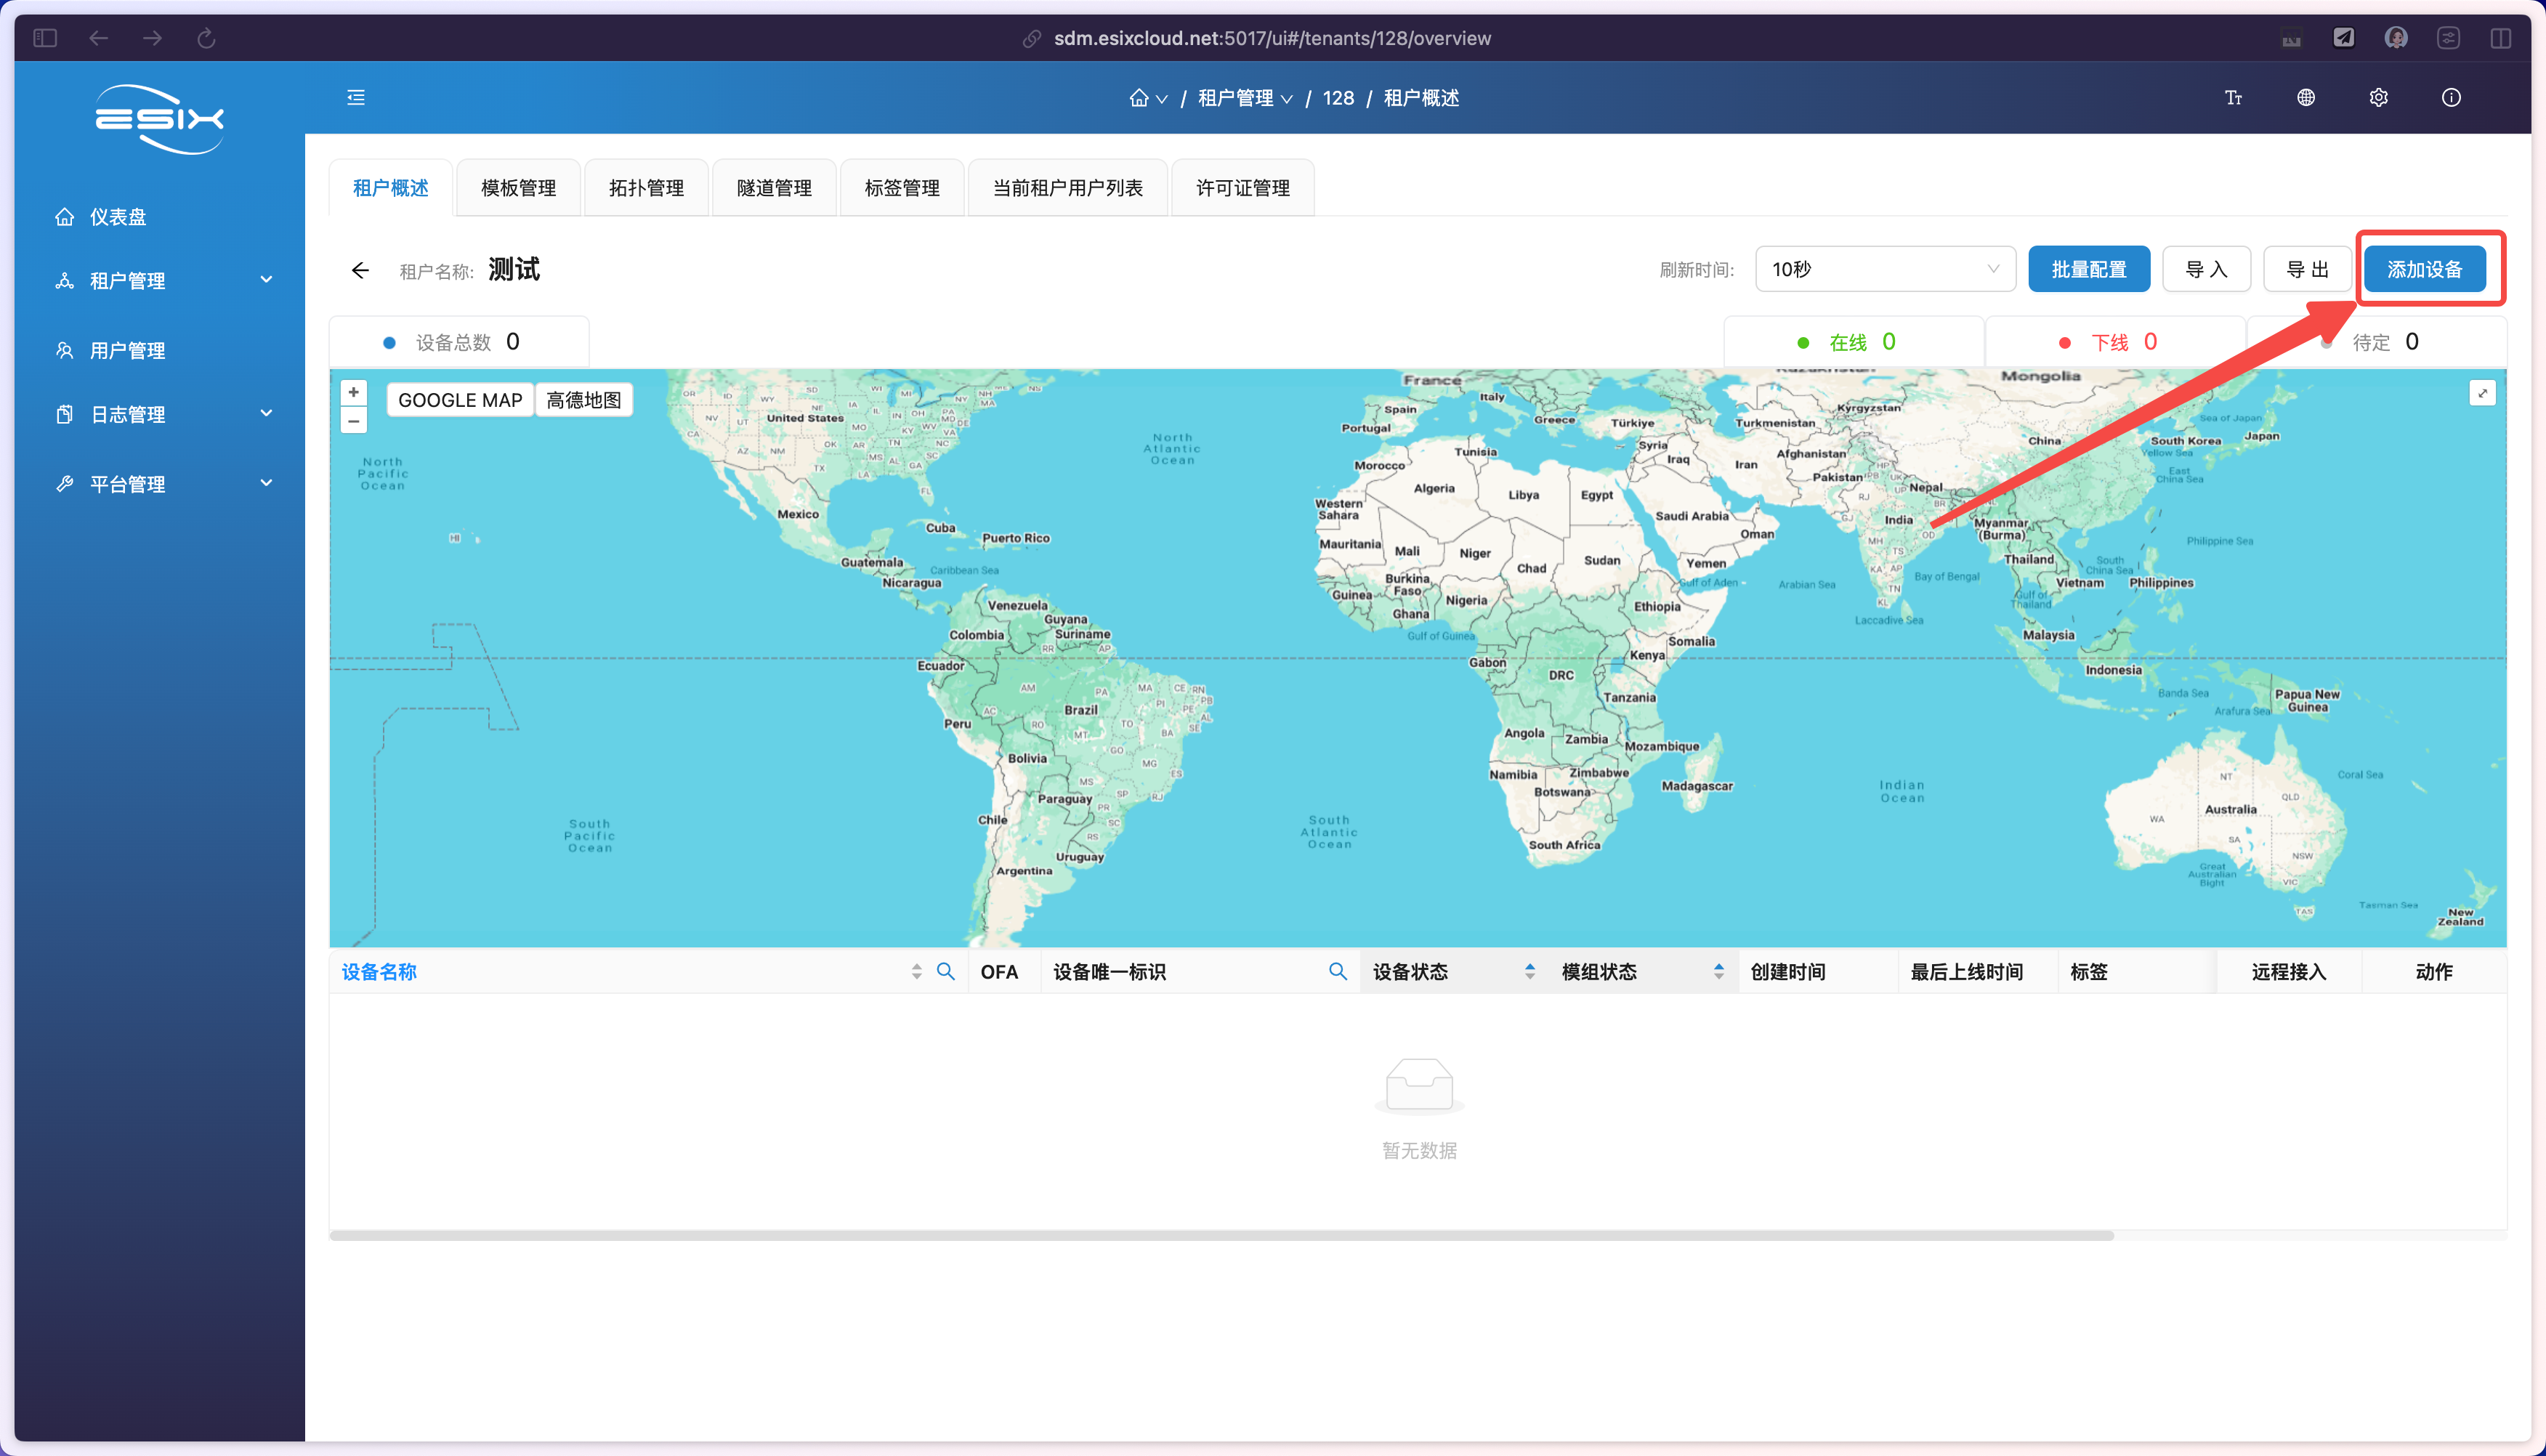Click the info circle icon

click(x=2451, y=97)
